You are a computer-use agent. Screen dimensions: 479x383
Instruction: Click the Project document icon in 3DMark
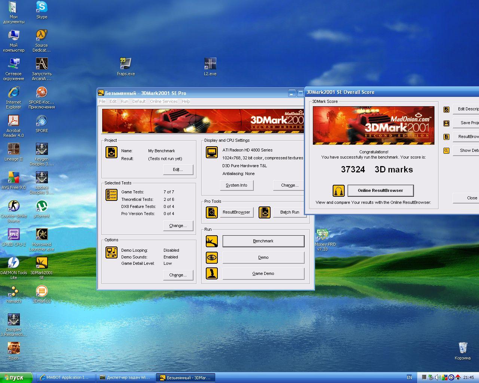coord(112,152)
